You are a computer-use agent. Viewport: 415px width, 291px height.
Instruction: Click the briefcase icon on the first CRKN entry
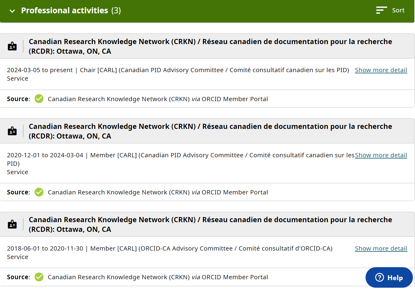click(12, 46)
